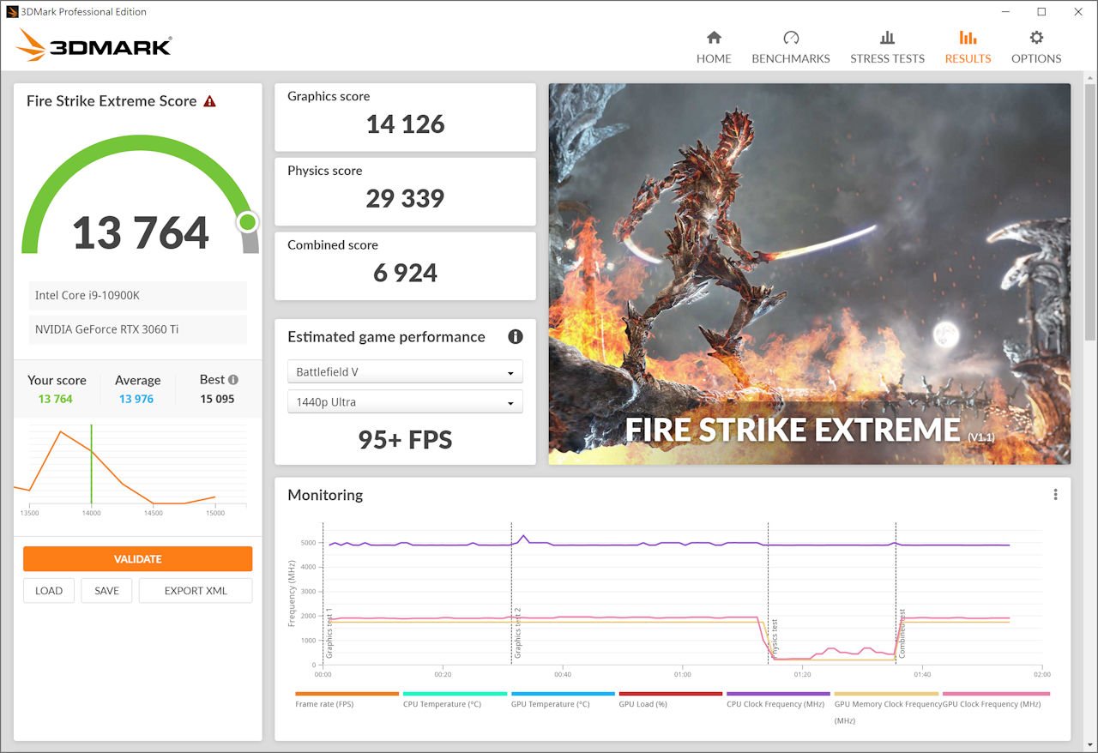Viewport: 1098px width, 753px height.
Task: Open the HOME tab
Action: click(714, 47)
